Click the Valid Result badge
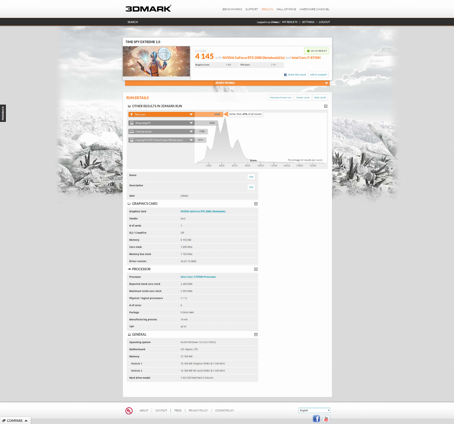The image size is (454, 424). 317,51
